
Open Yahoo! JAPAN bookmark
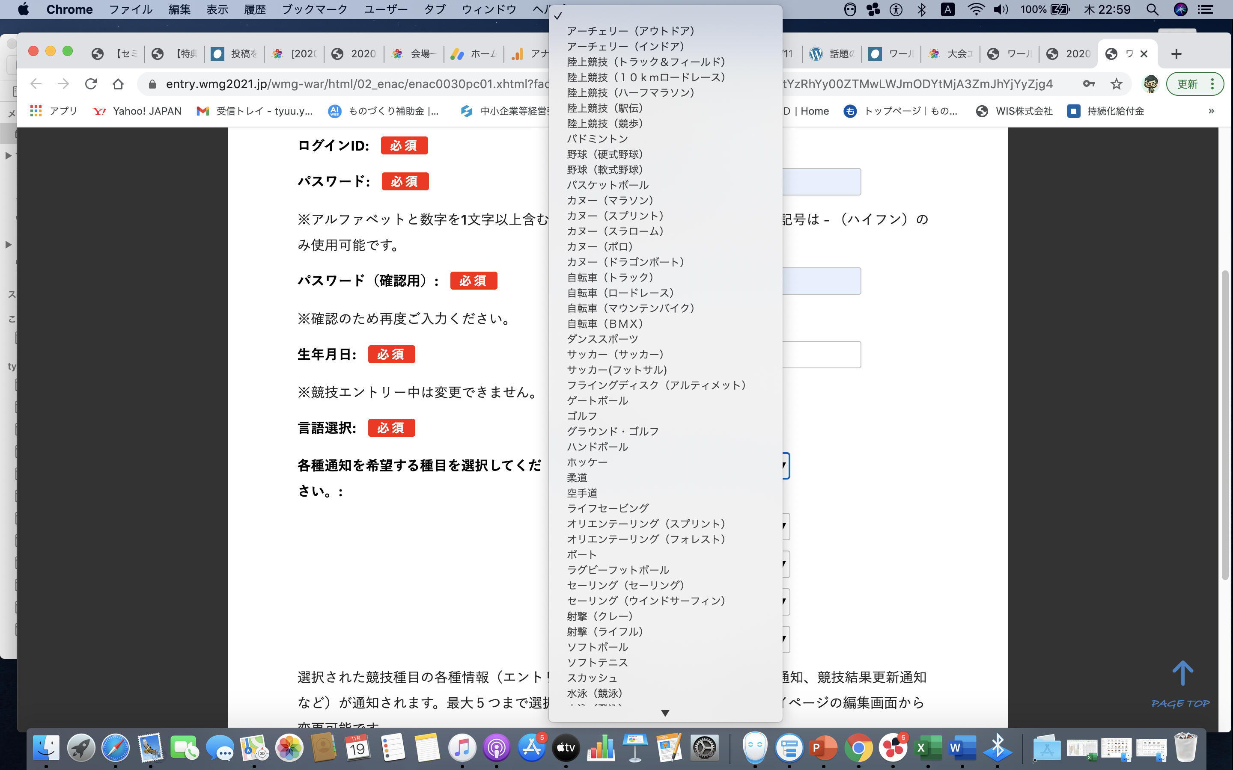click(x=137, y=111)
